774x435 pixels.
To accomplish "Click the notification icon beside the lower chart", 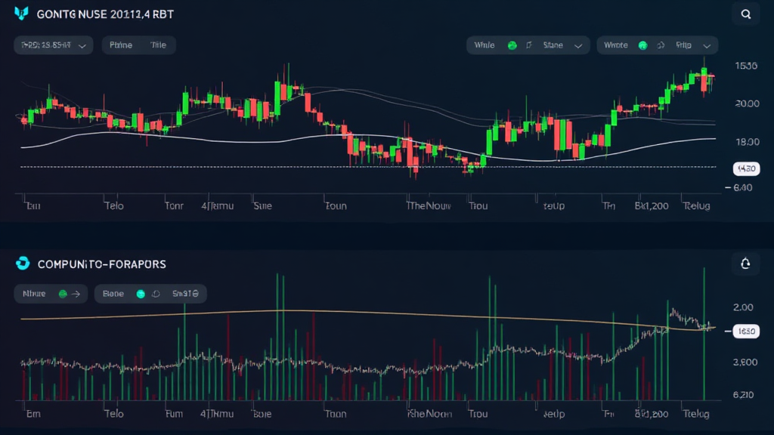I will tap(745, 264).
